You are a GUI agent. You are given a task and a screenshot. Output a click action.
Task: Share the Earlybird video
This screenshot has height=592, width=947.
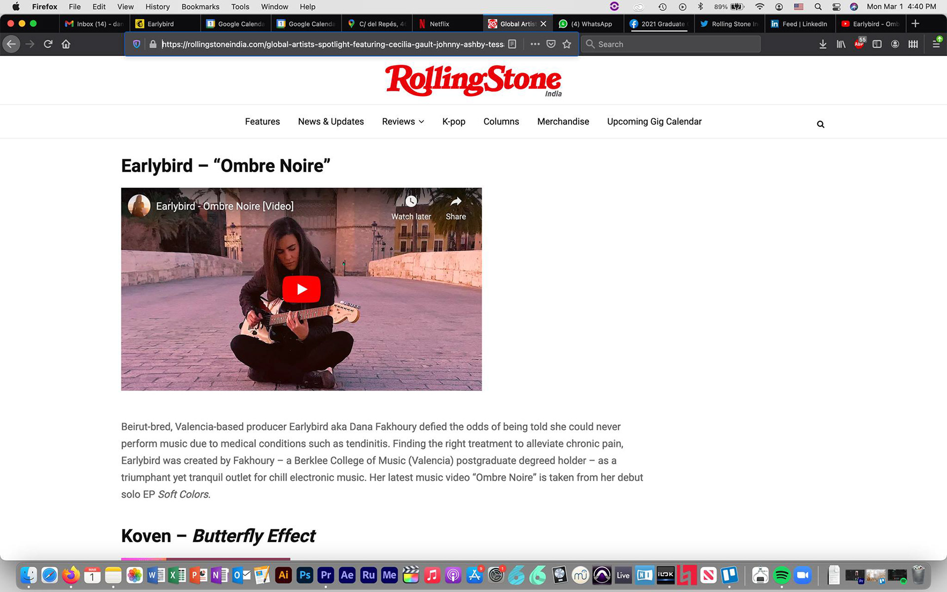point(456,207)
